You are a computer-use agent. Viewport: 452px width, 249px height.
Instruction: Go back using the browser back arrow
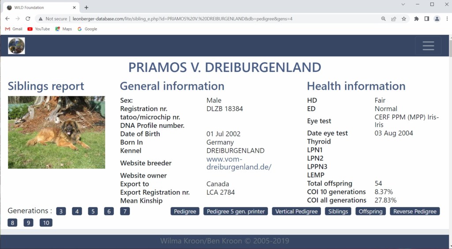point(8,19)
